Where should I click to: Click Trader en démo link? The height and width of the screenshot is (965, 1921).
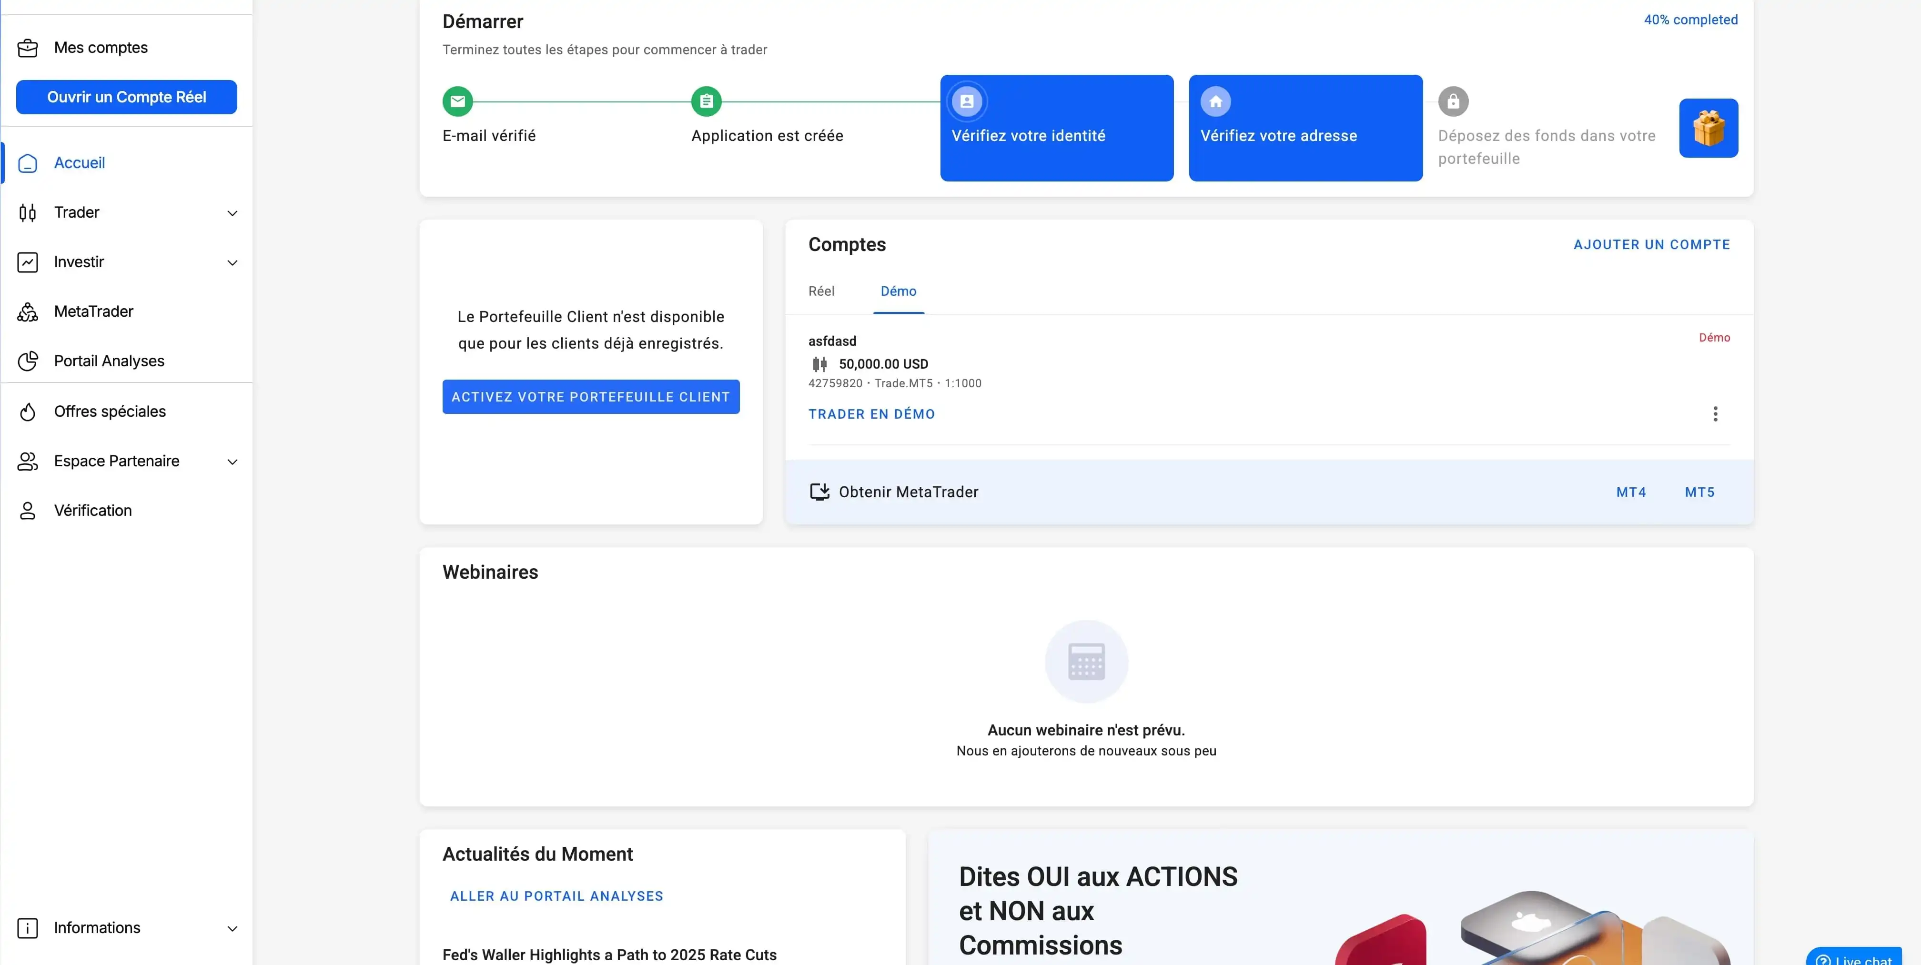(872, 414)
